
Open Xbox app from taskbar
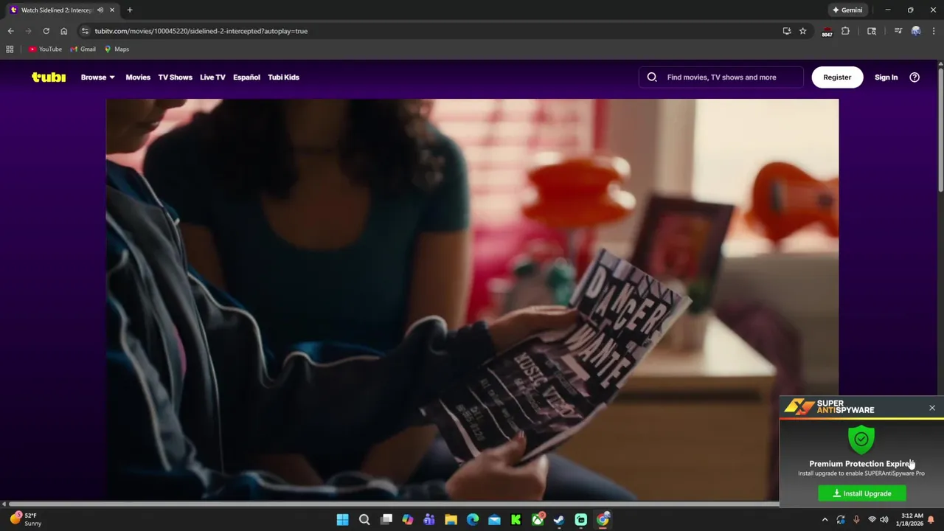pos(538,520)
